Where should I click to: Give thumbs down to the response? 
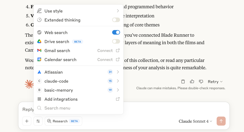[x=201, y=82]
